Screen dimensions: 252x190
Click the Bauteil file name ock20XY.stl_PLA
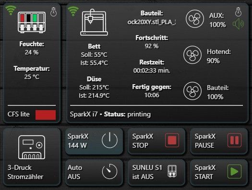click(152, 22)
